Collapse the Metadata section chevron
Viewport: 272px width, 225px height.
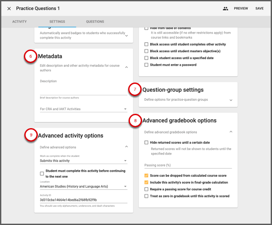126,67
